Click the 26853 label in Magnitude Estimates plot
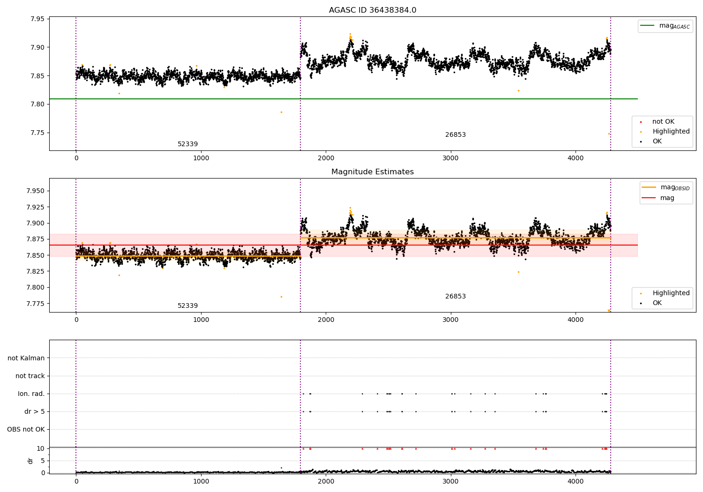 (456, 297)
